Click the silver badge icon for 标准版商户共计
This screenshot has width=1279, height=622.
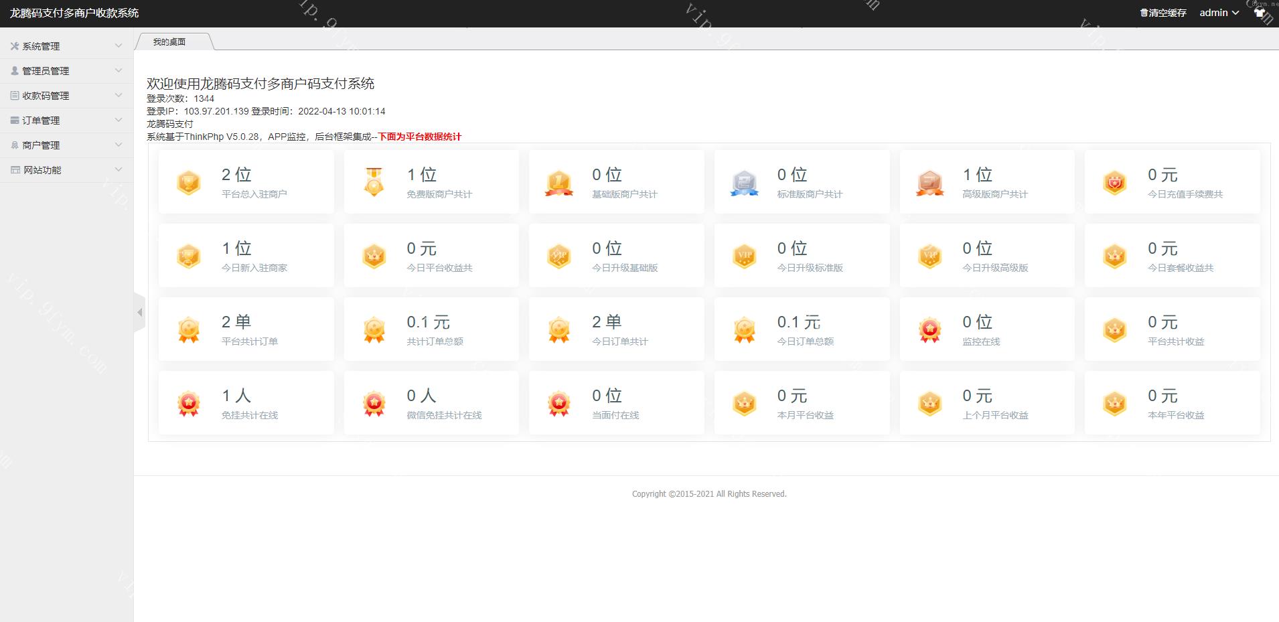coord(744,183)
